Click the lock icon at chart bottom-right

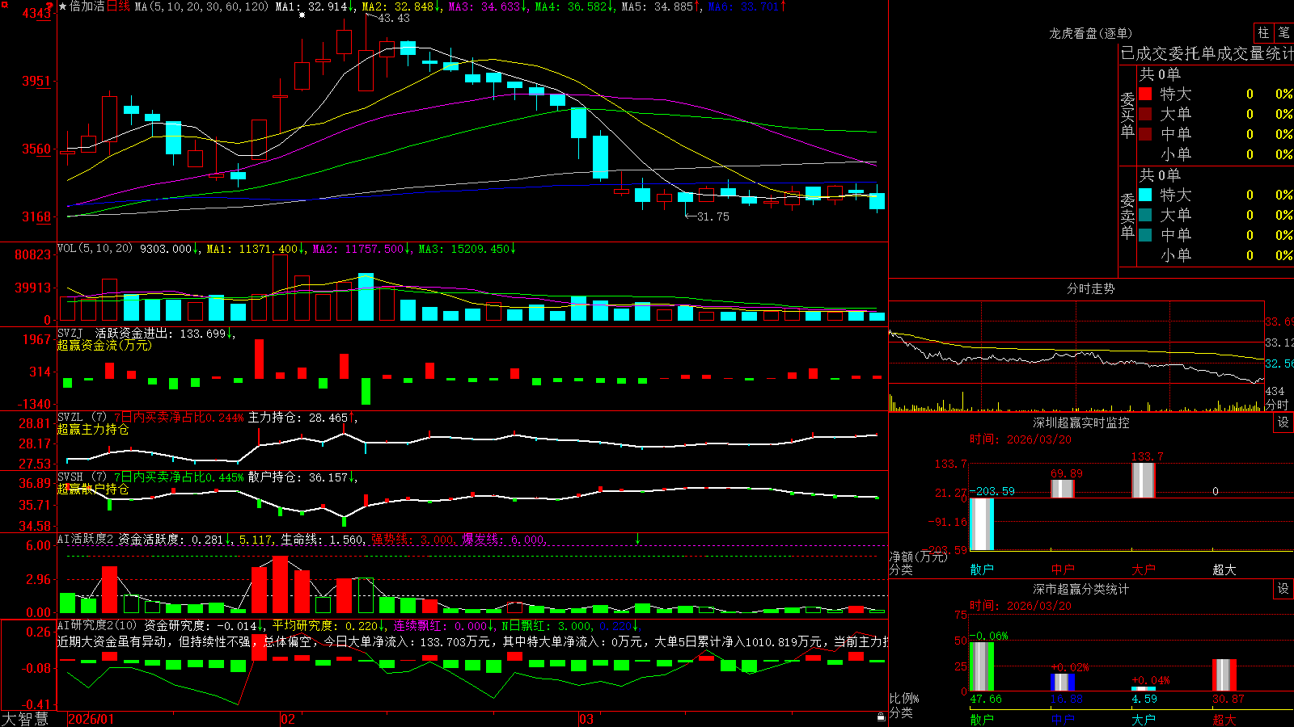[x=882, y=716]
